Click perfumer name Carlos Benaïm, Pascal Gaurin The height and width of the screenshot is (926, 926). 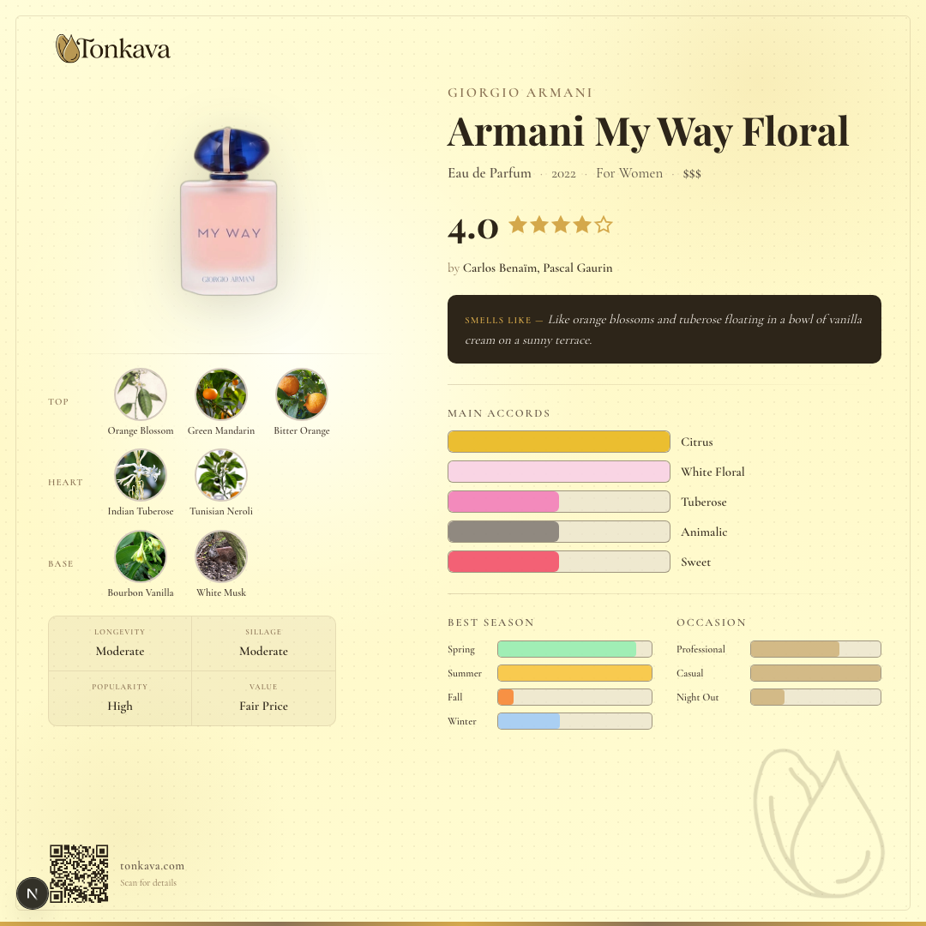click(x=538, y=268)
